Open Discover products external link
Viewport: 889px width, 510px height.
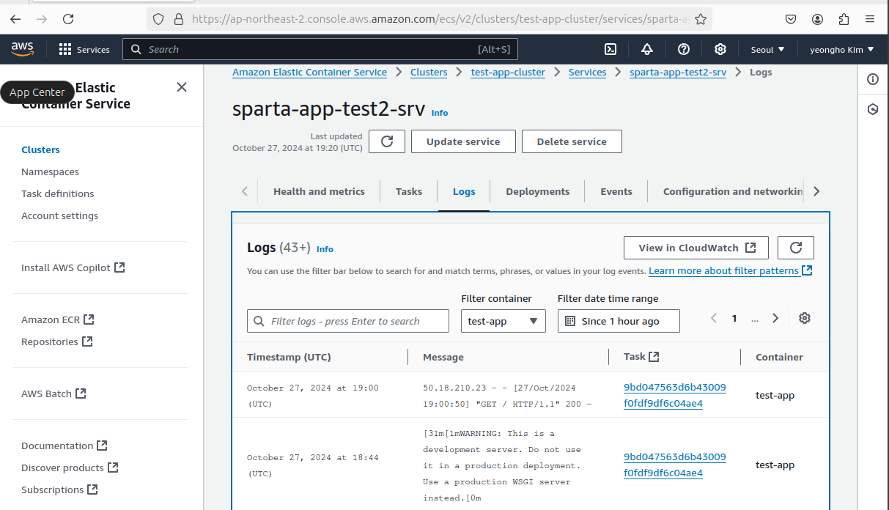(x=70, y=467)
